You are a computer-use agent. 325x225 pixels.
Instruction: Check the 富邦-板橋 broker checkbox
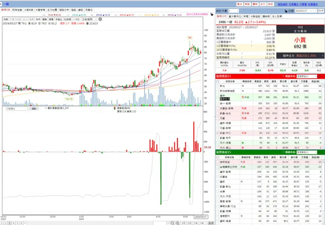[217, 123]
